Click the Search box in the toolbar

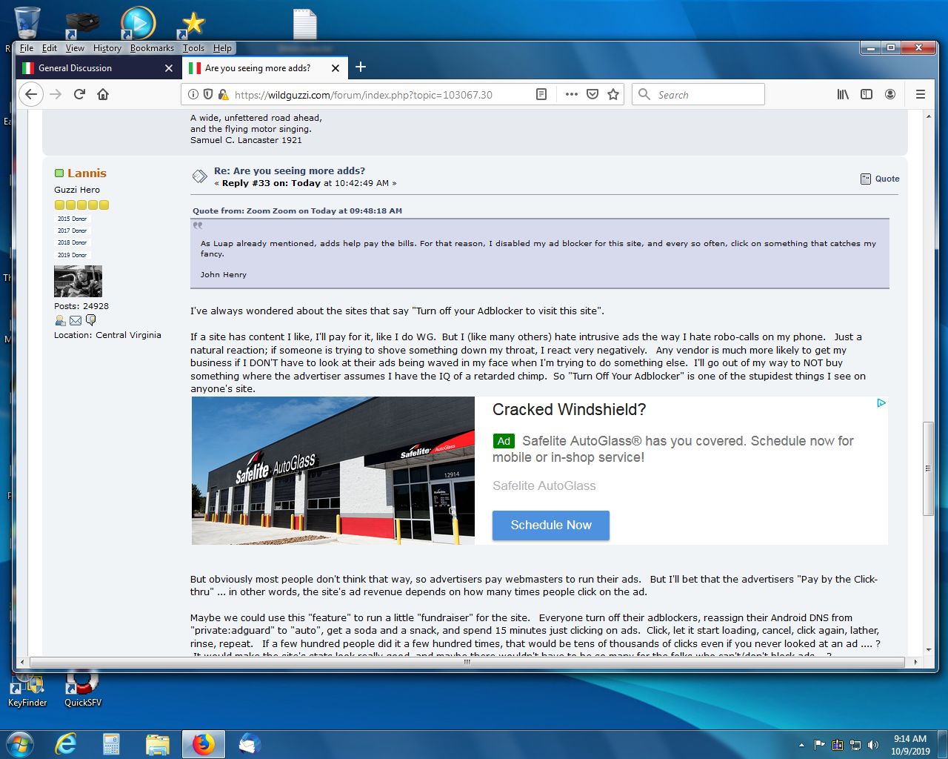[698, 95]
